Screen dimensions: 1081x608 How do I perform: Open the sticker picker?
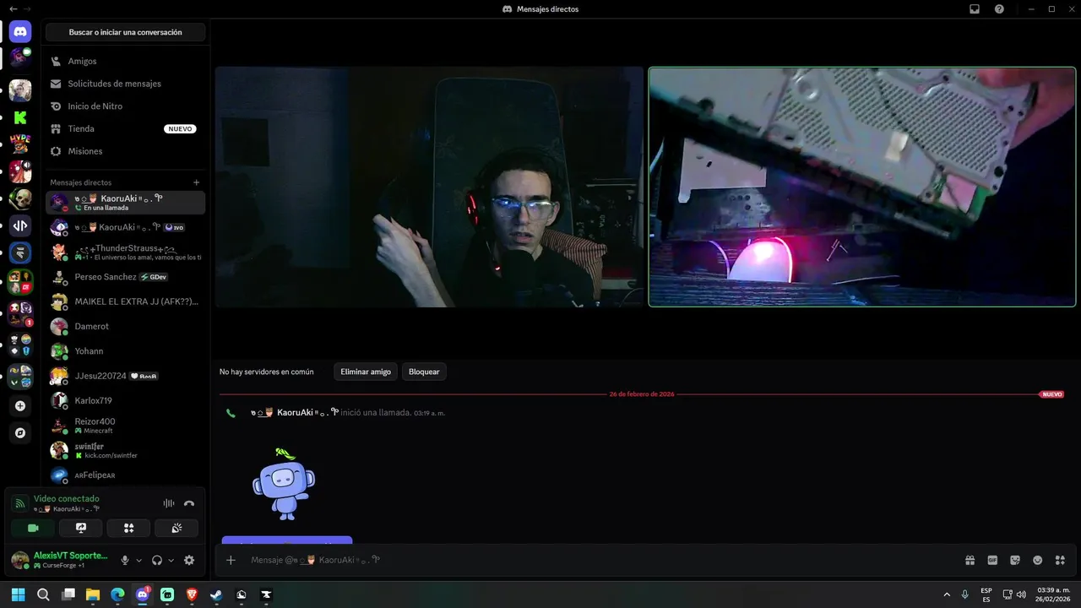pyautogui.click(x=1015, y=560)
